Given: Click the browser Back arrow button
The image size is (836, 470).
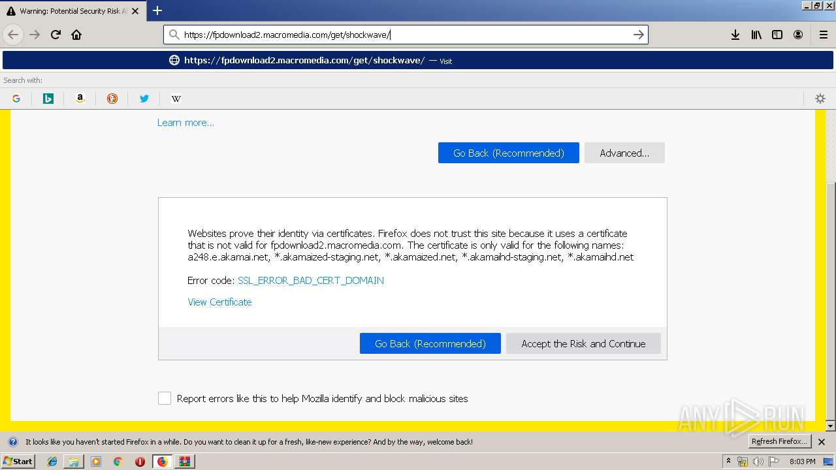Looking at the screenshot, I should (x=13, y=35).
